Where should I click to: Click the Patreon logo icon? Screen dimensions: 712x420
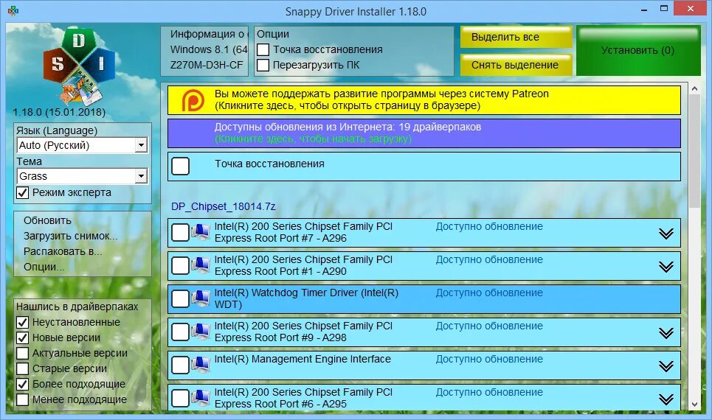tap(193, 100)
